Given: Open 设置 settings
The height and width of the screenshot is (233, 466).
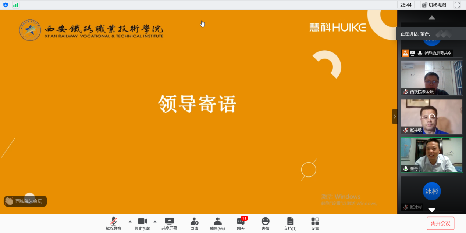Looking at the screenshot, I should 315,223.
